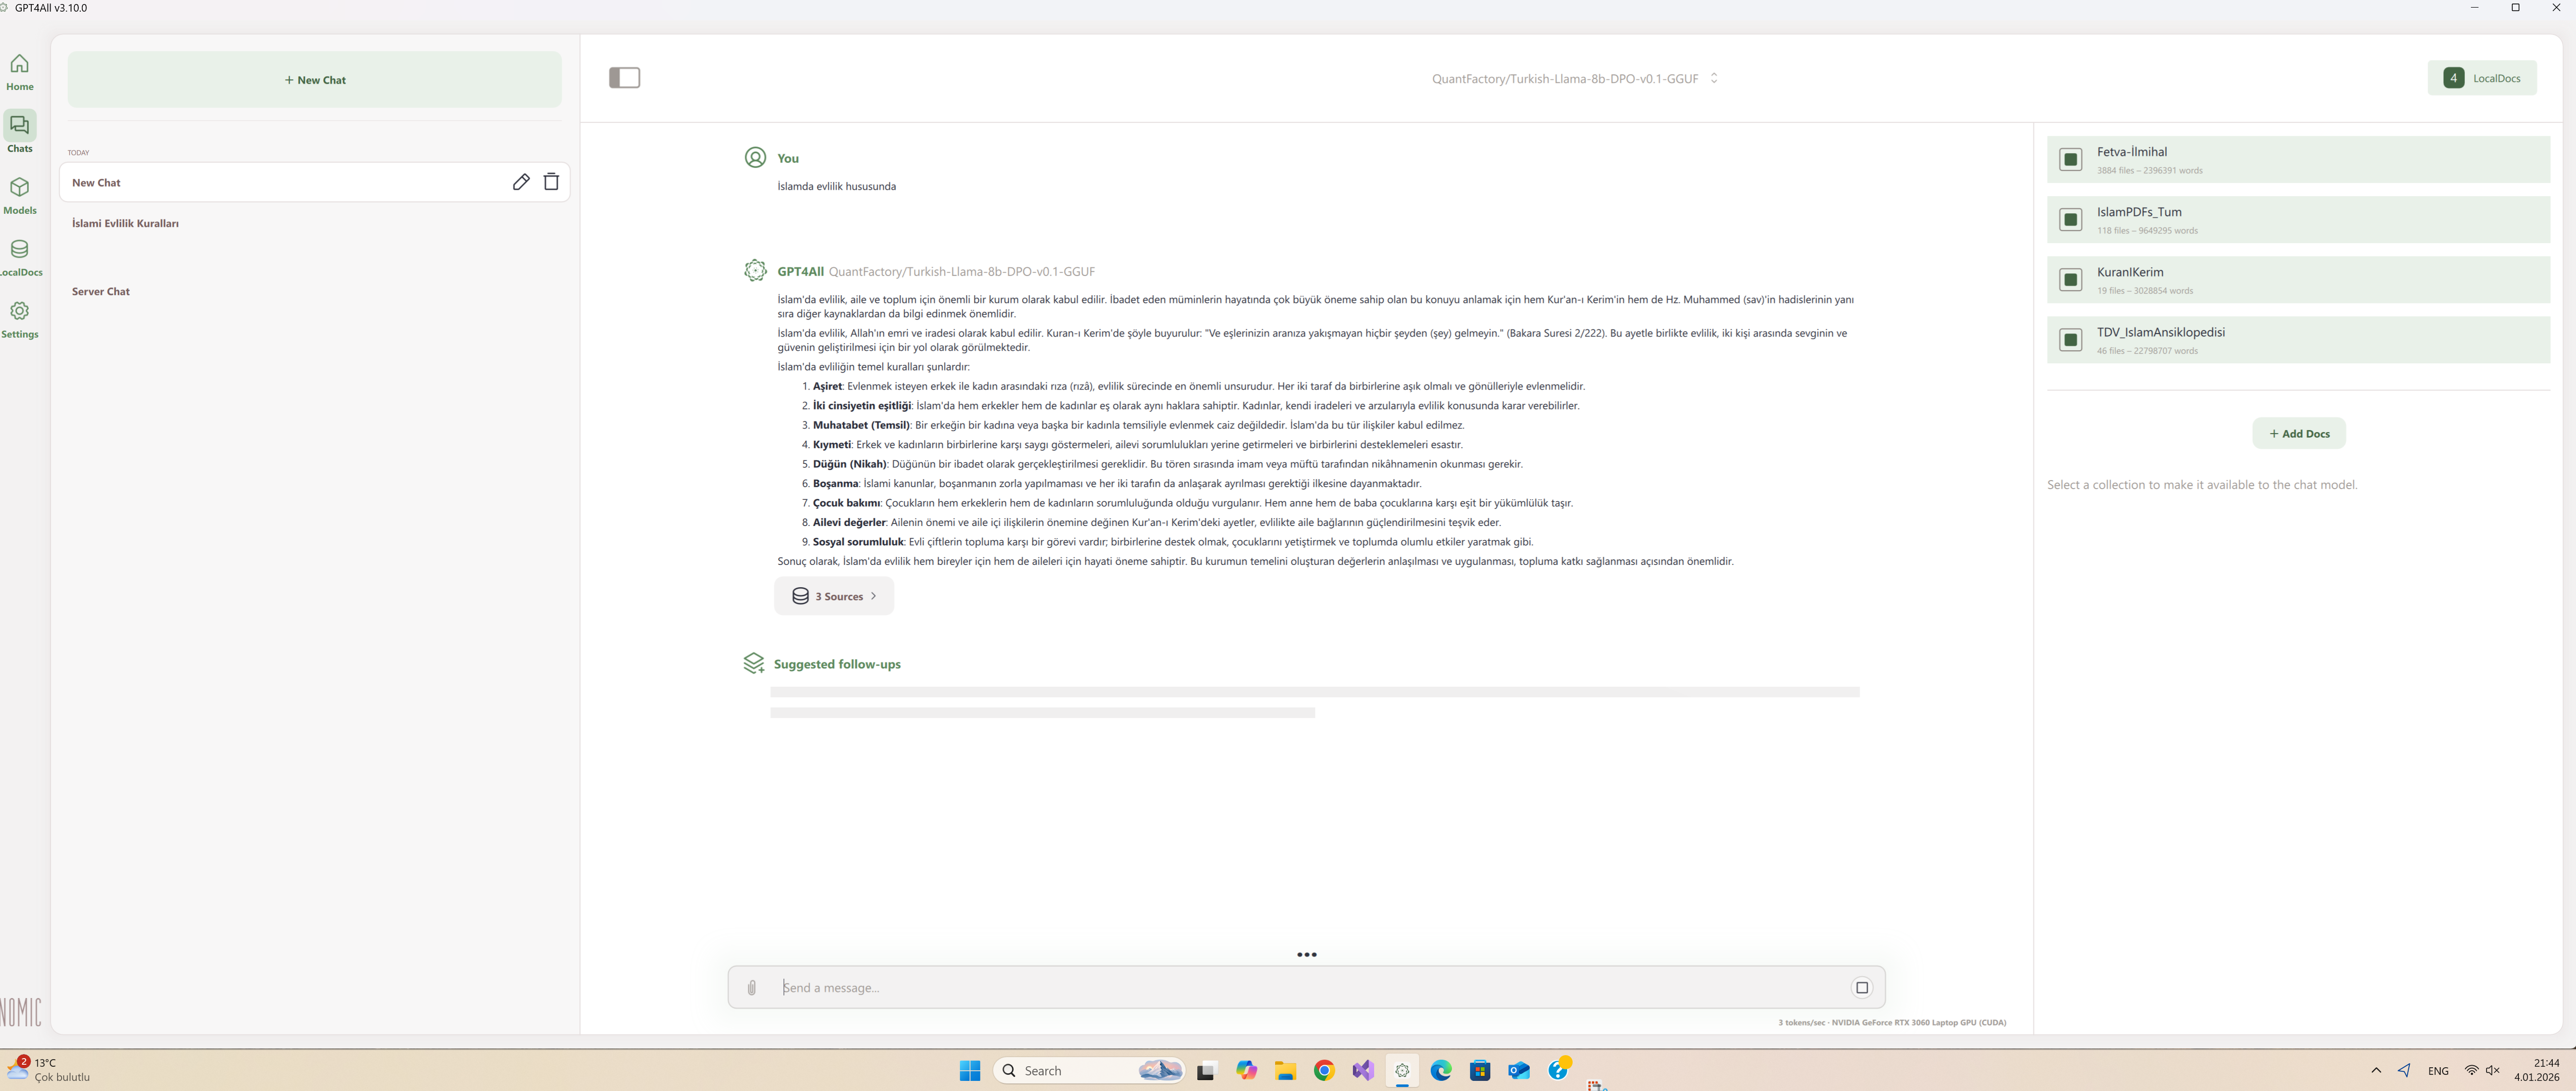Open the İslami Evlilik Kuralları chat

pyautogui.click(x=125, y=223)
